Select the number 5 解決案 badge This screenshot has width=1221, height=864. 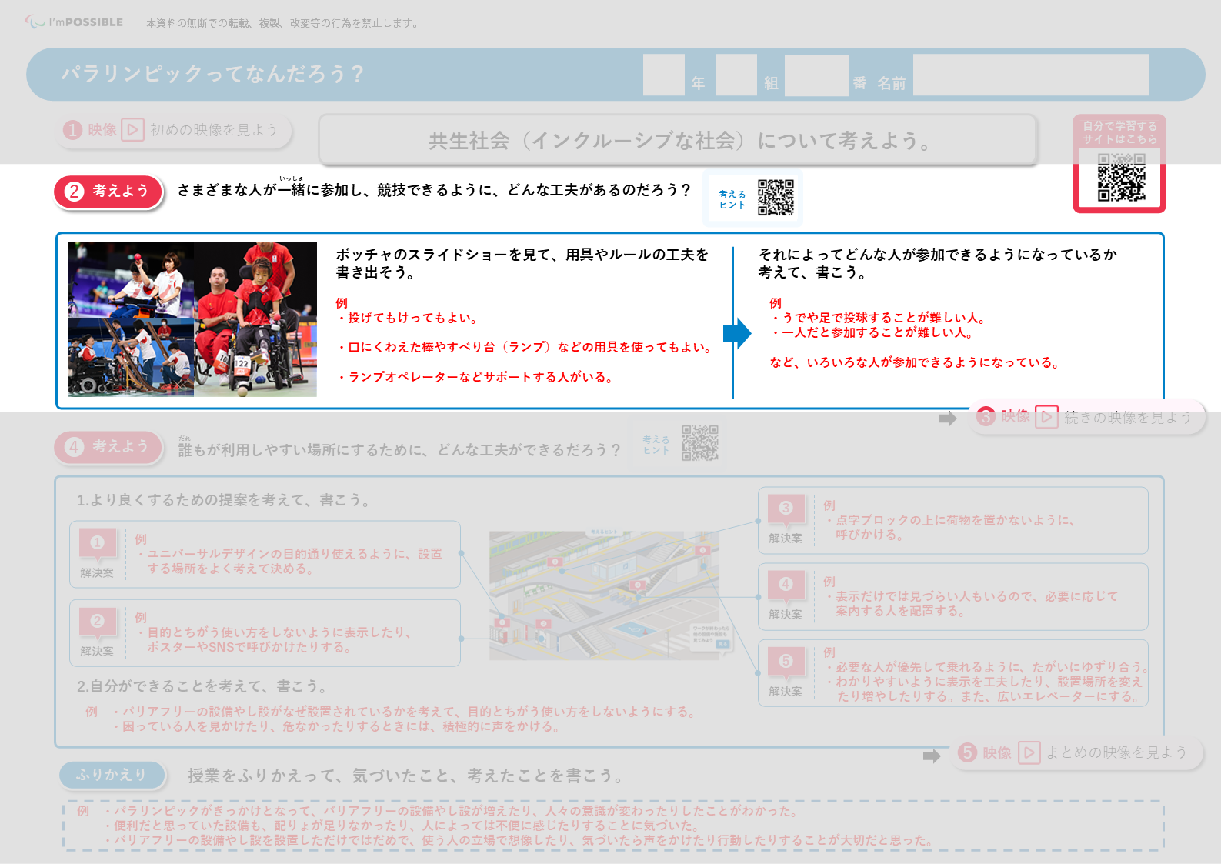[786, 662]
